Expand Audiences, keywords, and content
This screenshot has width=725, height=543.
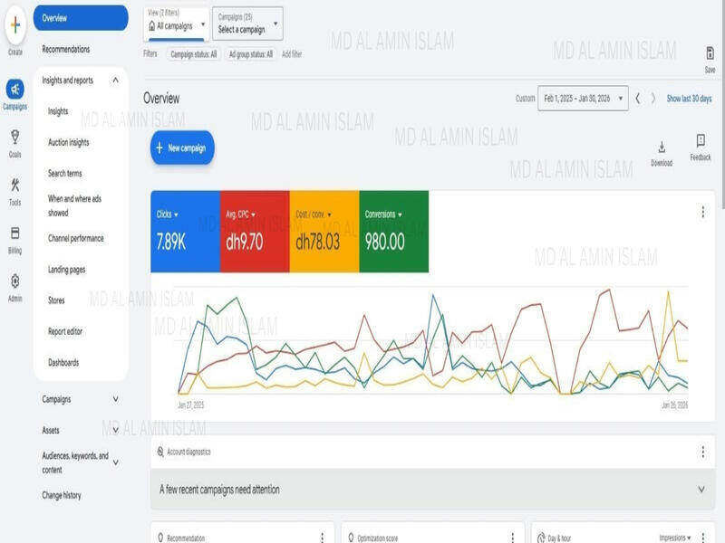tap(116, 462)
